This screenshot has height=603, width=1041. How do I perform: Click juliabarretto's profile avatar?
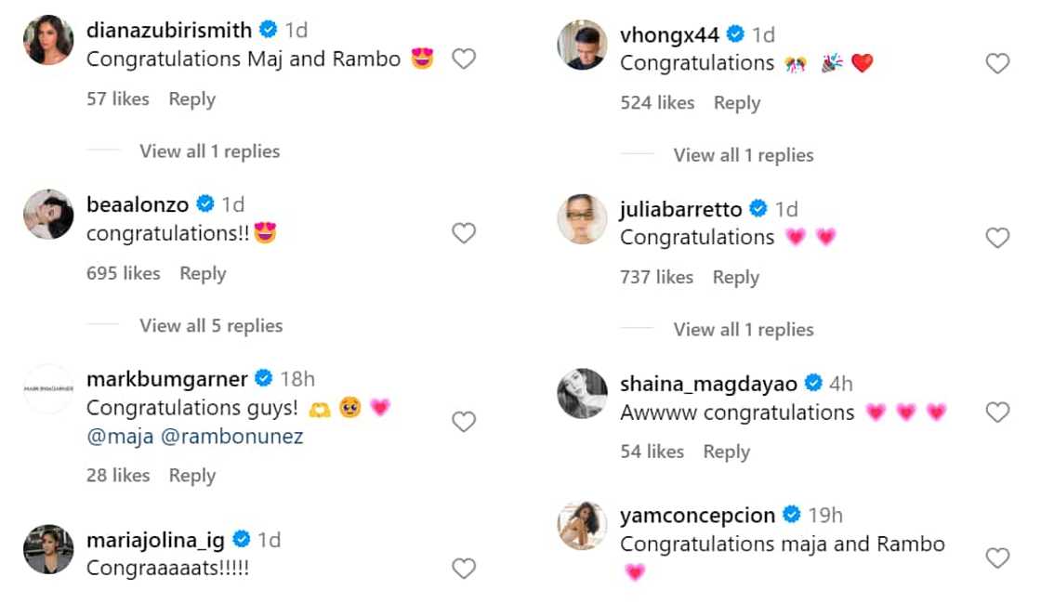click(x=582, y=219)
